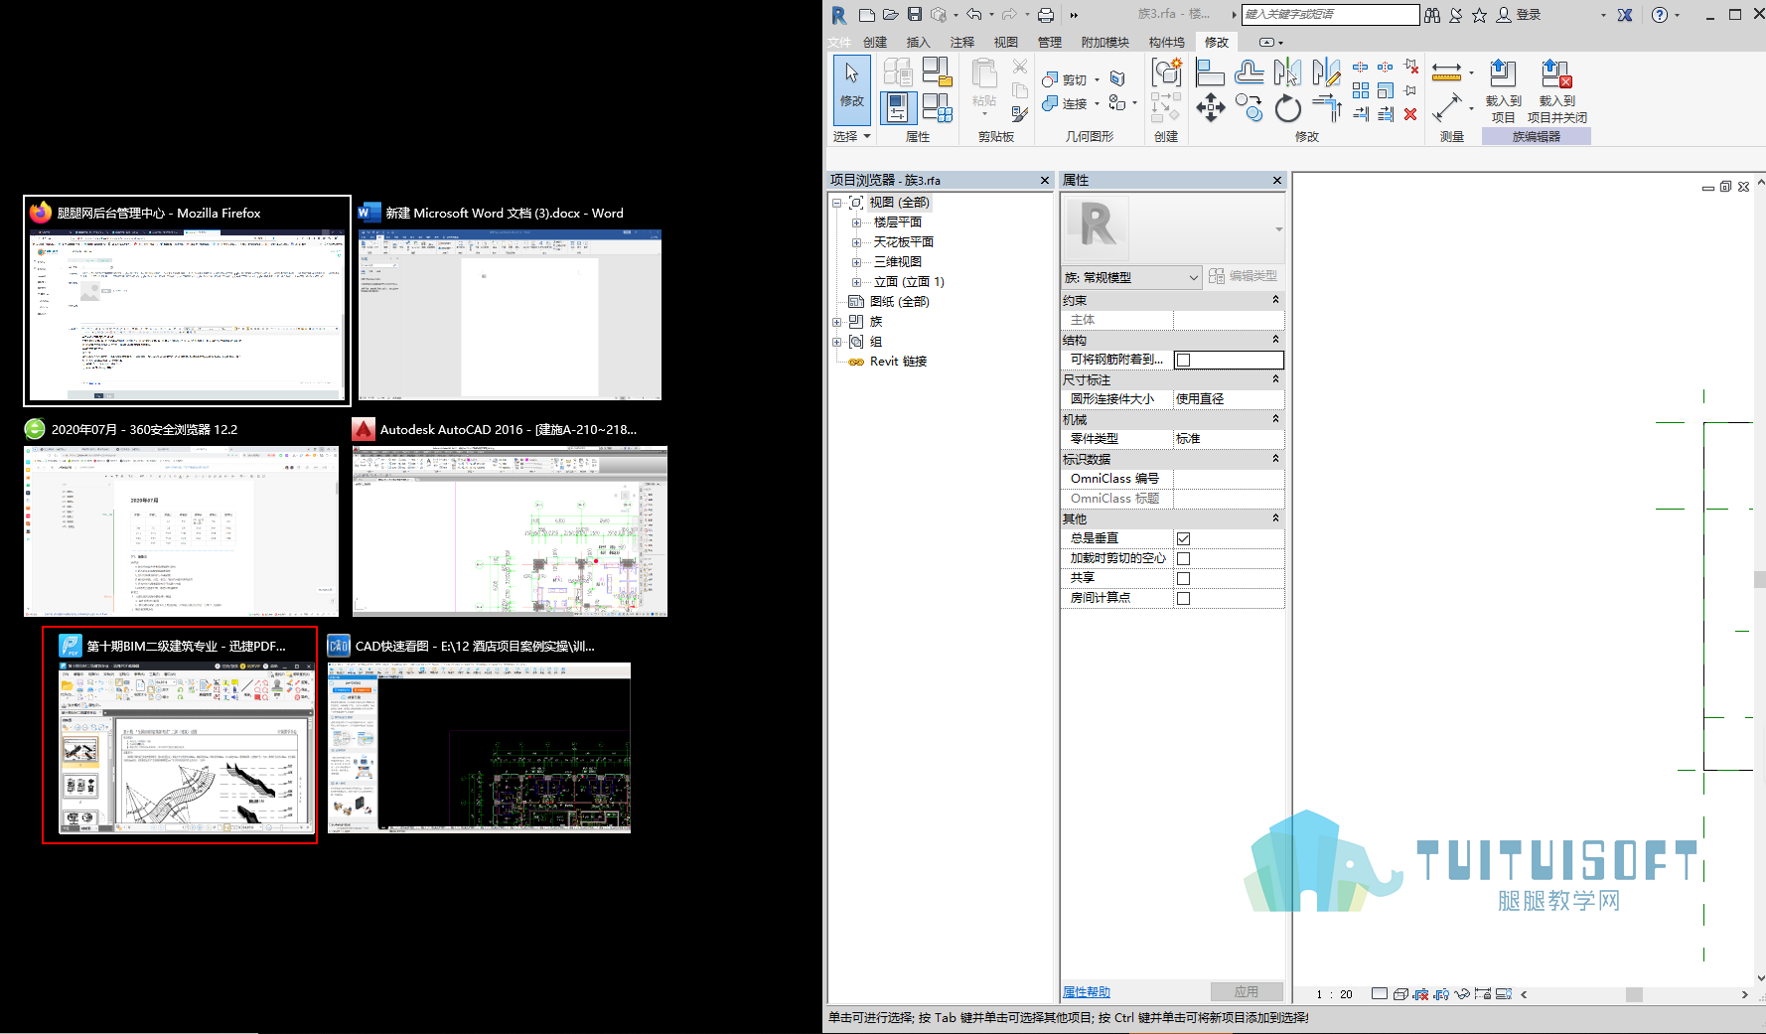The height and width of the screenshot is (1034, 1766).
Task: Check the 加载时剪切的空心 checkbox
Action: [x=1183, y=558]
